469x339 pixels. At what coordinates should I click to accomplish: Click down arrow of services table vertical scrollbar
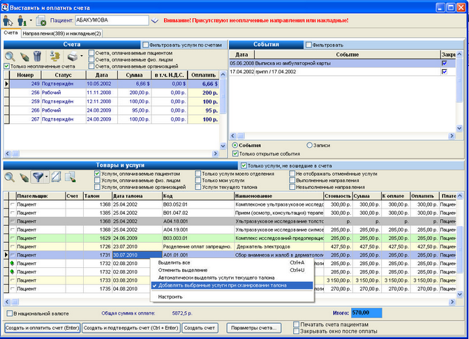coord(460,294)
